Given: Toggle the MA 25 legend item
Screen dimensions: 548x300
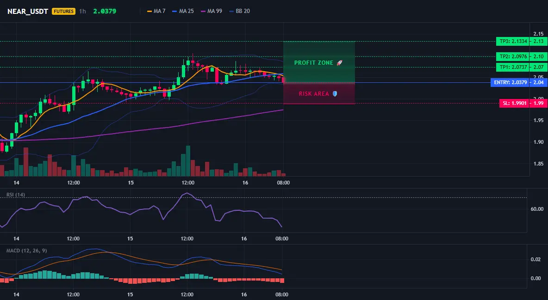Looking at the screenshot, I should (x=183, y=11).
